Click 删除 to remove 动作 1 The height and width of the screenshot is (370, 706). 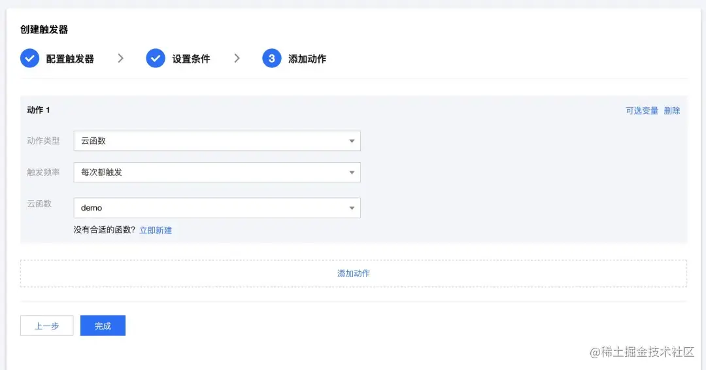tap(672, 110)
